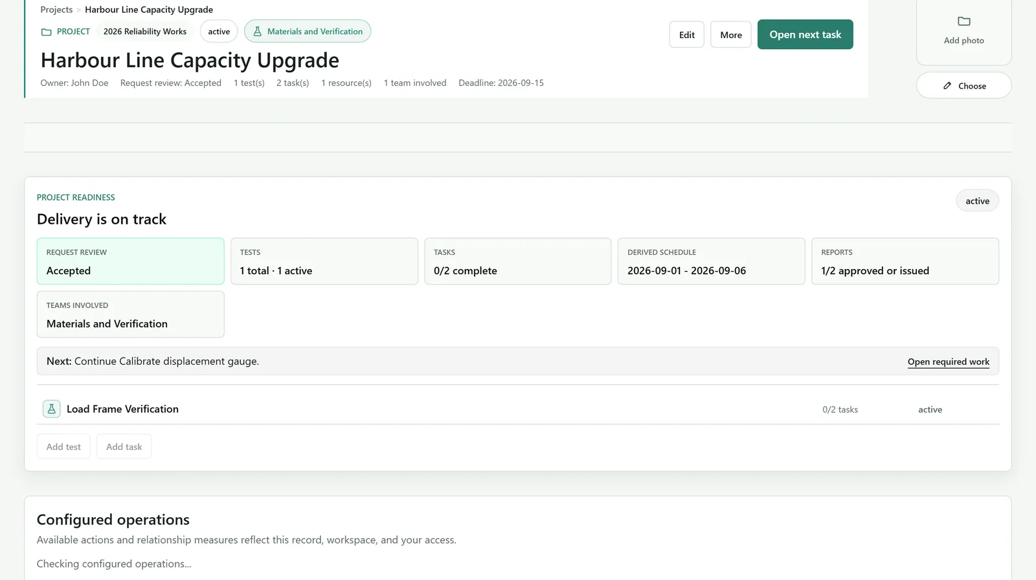1036x580 pixels.
Task: Open the Materials and Verification team chip
Action: click(308, 31)
